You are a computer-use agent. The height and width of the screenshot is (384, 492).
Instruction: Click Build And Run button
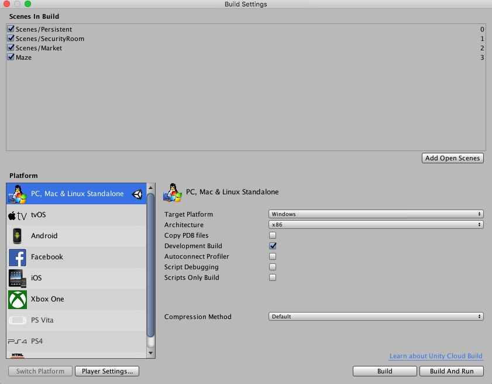(452, 371)
